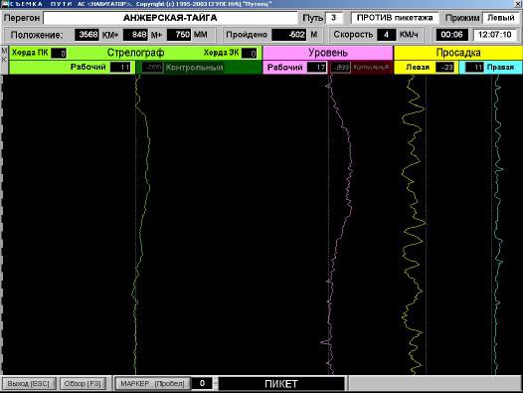Image resolution: width=523 pixels, height=393 pixels.
Task: Click the Выход [ESC] button
Action: (x=29, y=383)
